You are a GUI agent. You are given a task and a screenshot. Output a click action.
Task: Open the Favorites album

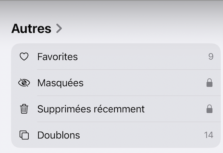click(x=57, y=57)
